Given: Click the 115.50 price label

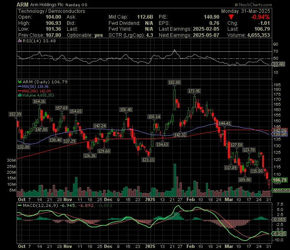Looking at the screenshot, I should pyautogui.click(x=257, y=171).
